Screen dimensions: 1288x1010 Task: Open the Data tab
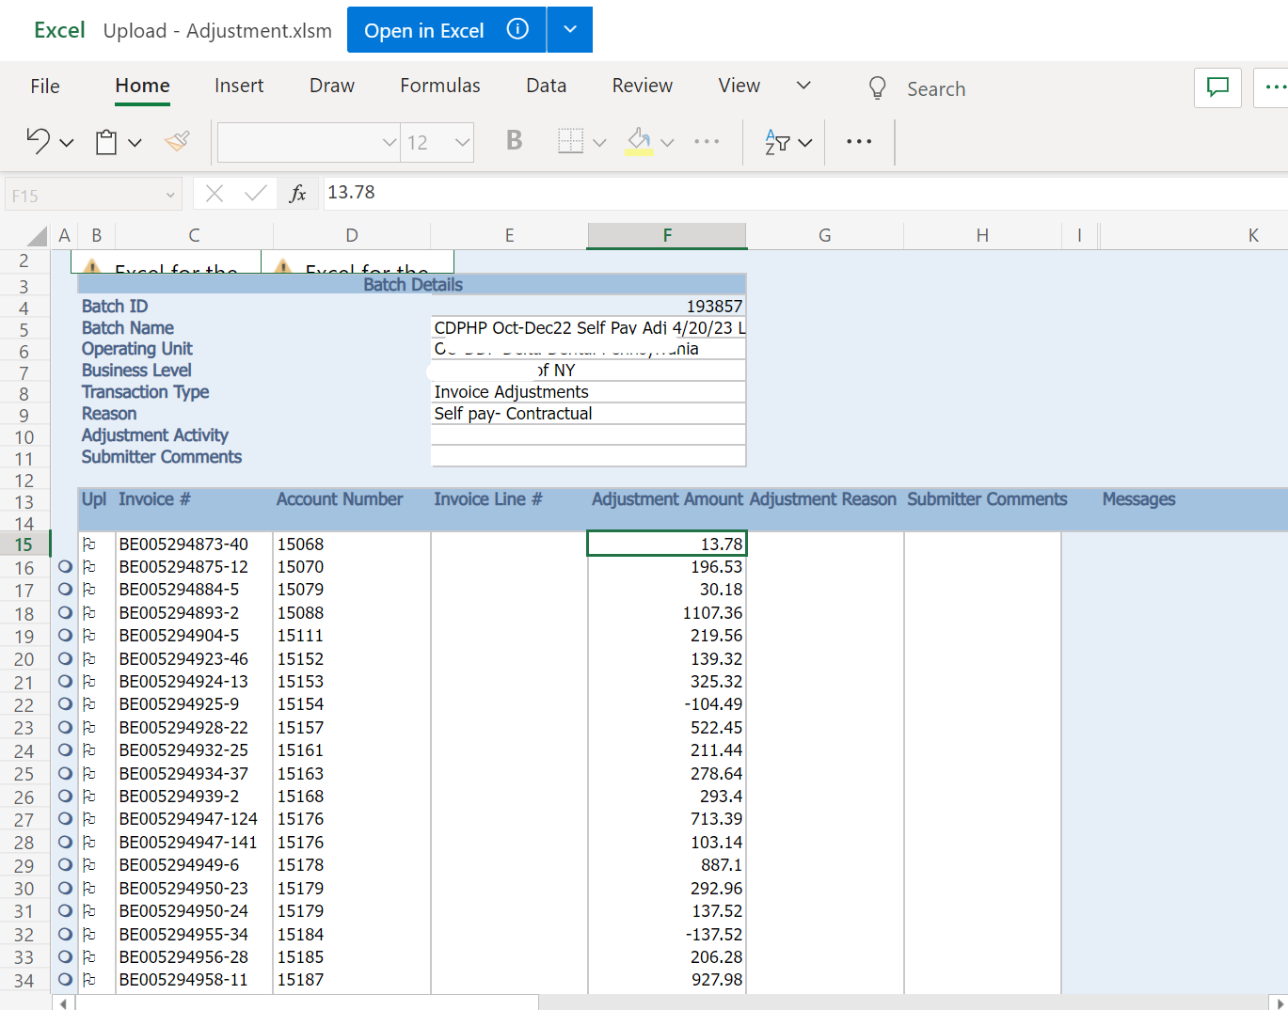click(547, 86)
